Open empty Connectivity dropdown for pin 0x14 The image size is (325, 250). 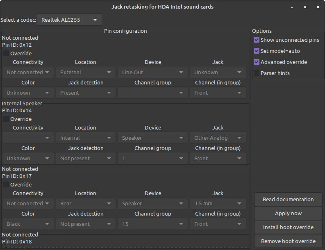tap(28, 138)
